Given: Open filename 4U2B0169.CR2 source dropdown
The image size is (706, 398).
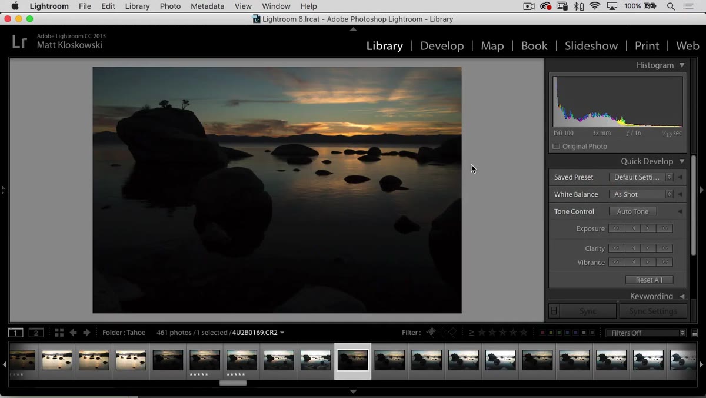Looking at the screenshot, I should tap(258, 333).
